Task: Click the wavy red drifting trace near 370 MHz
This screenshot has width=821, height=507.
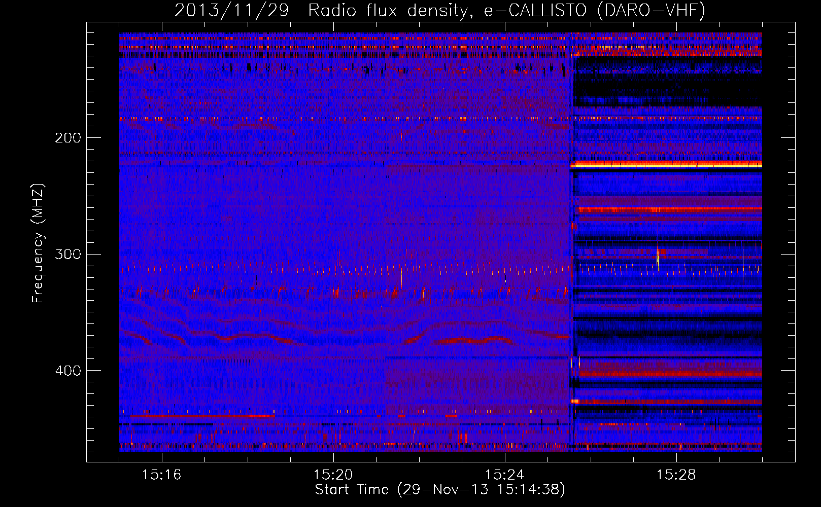Action: coord(345,339)
